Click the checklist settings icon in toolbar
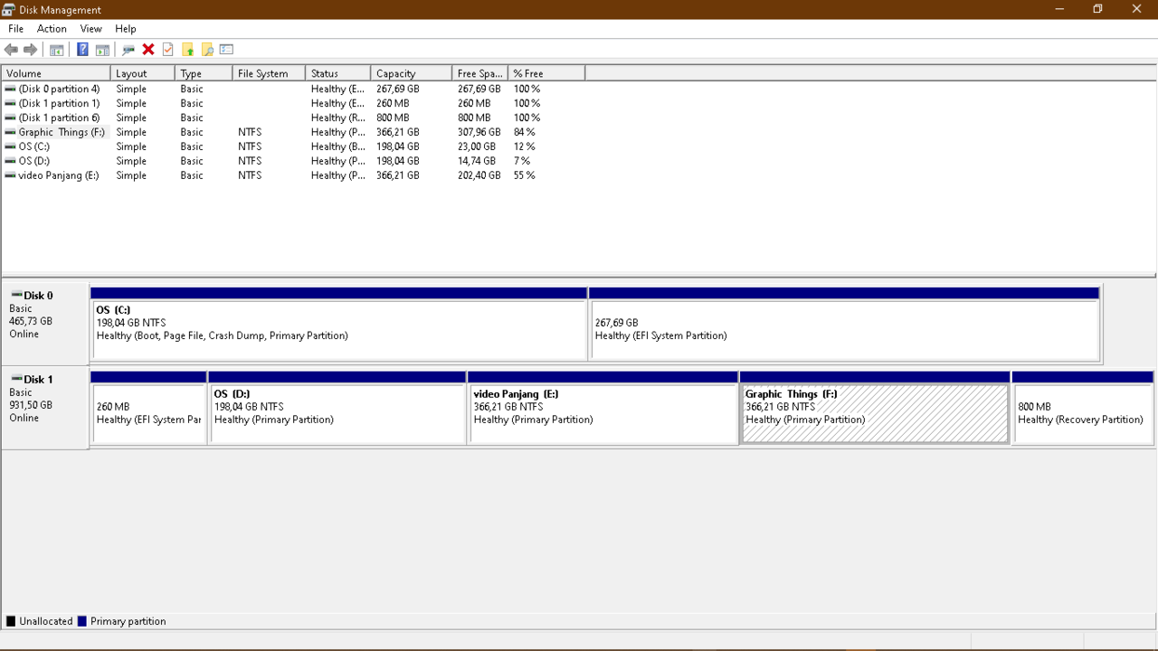Viewport: 1158px width, 651px height. tap(226, 50)
